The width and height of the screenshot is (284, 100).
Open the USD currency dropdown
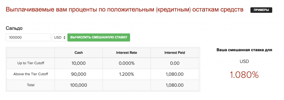click(59, 38)
